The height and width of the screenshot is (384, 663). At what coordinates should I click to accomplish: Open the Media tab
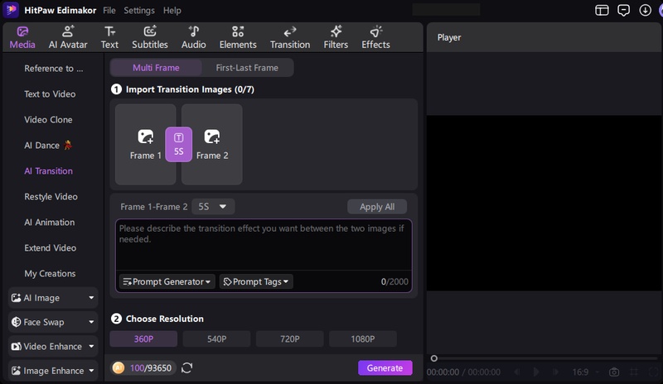tap(22, 37)
